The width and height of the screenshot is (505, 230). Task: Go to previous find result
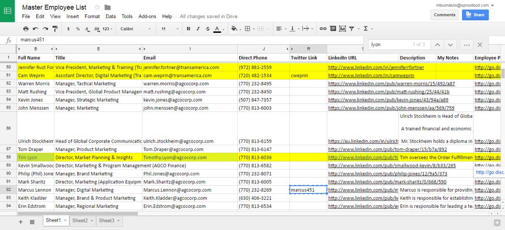point(437,45)
